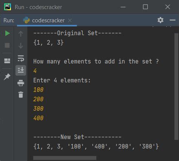Clear the console with the trash icon
The width and height of the screenshot is (179, 161).
click(21, 94)
